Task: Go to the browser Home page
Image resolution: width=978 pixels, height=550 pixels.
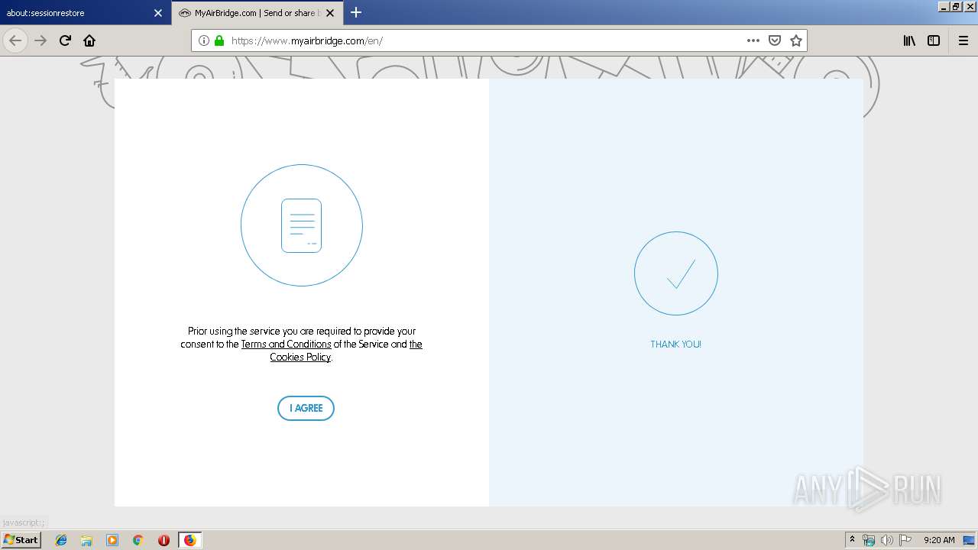Action: pos(89,40)
